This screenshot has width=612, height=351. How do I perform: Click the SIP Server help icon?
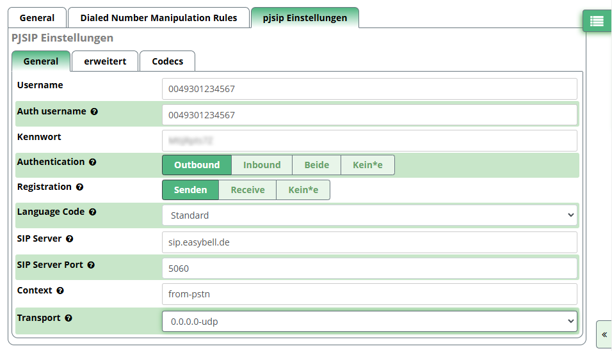(x=70, y=239)
